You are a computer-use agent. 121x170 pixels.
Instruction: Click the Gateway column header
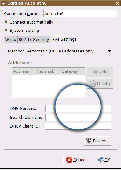72,71
